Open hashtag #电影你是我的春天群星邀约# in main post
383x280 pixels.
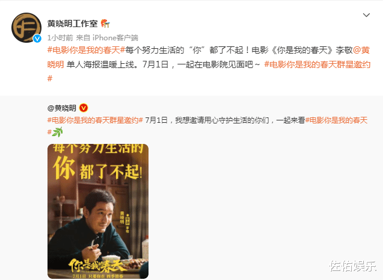[x=317, y=64]
